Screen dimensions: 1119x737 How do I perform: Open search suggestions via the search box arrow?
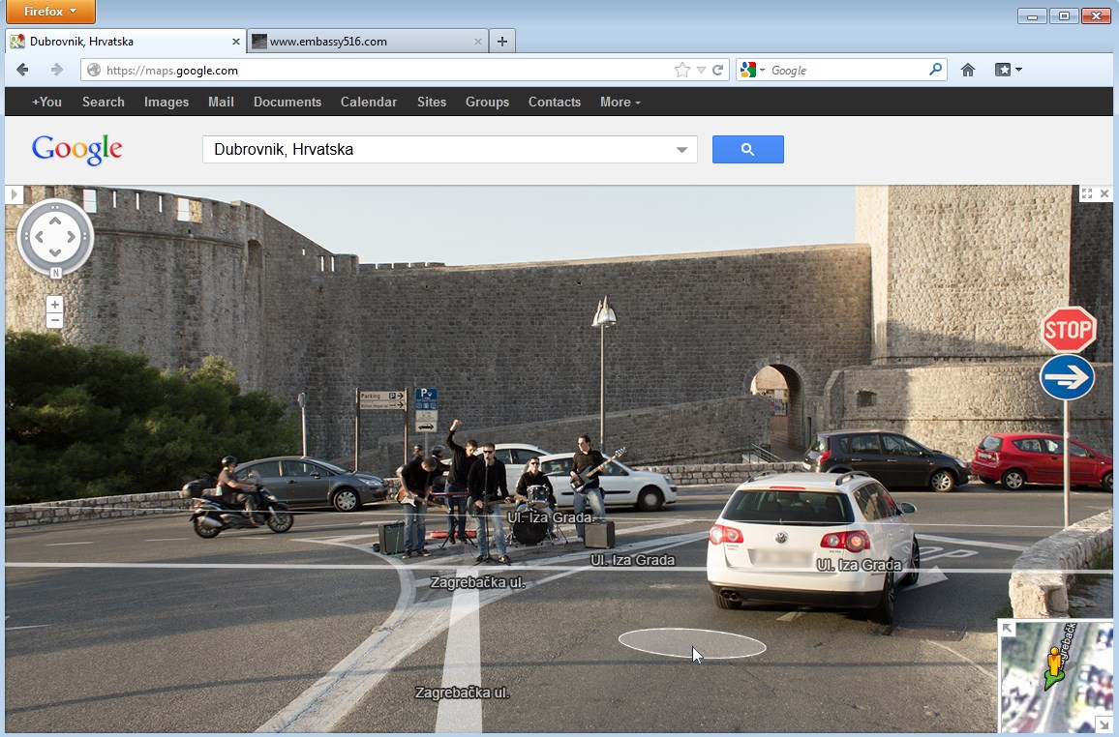tap(683, 149)
